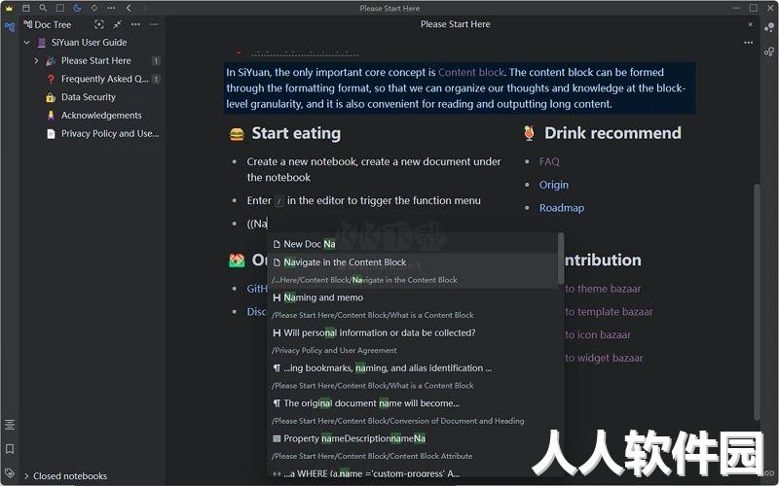Open the daily note calendar icon
779x486 pixels.
26,8
